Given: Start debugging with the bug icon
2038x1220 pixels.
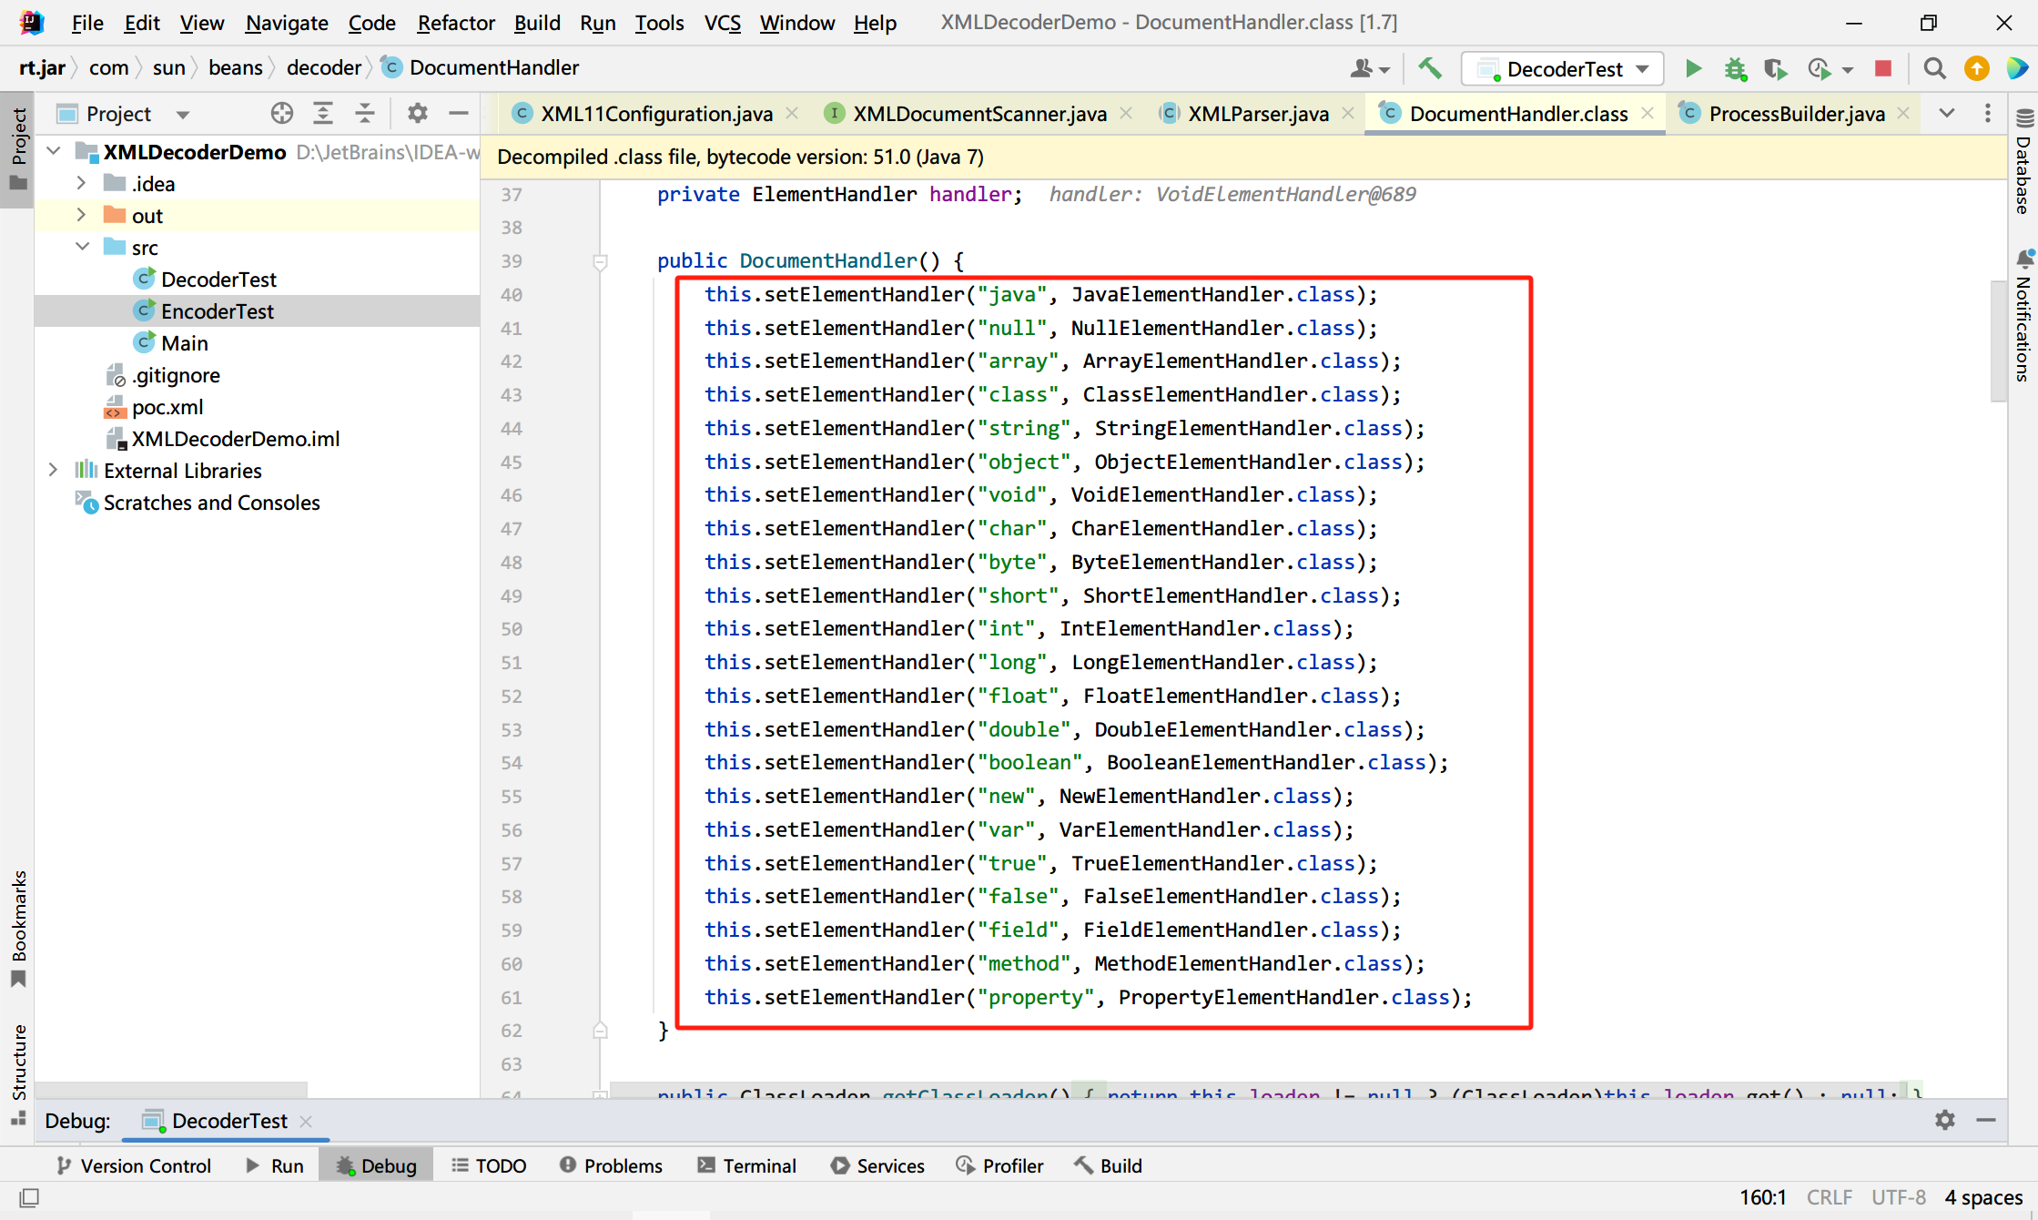Looking at the screenshot, I should pyautogui.click(x=1734, y=68).
